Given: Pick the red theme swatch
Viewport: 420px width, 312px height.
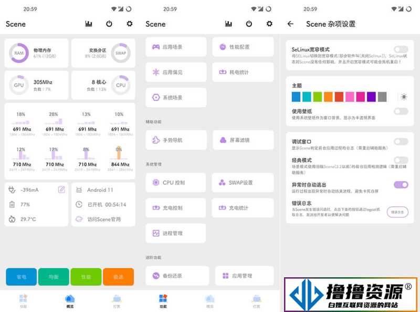Looking at the screenshot, I should [339, 97].
